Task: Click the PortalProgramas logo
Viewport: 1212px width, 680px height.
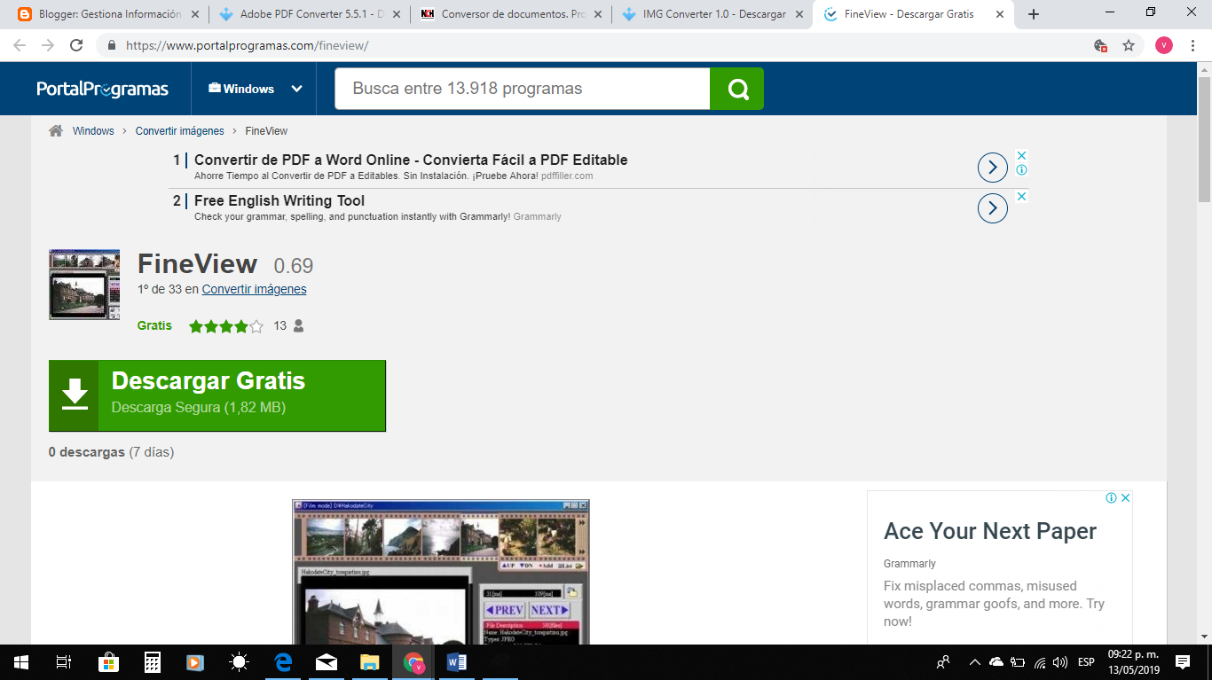Action: tap(102, 89)
